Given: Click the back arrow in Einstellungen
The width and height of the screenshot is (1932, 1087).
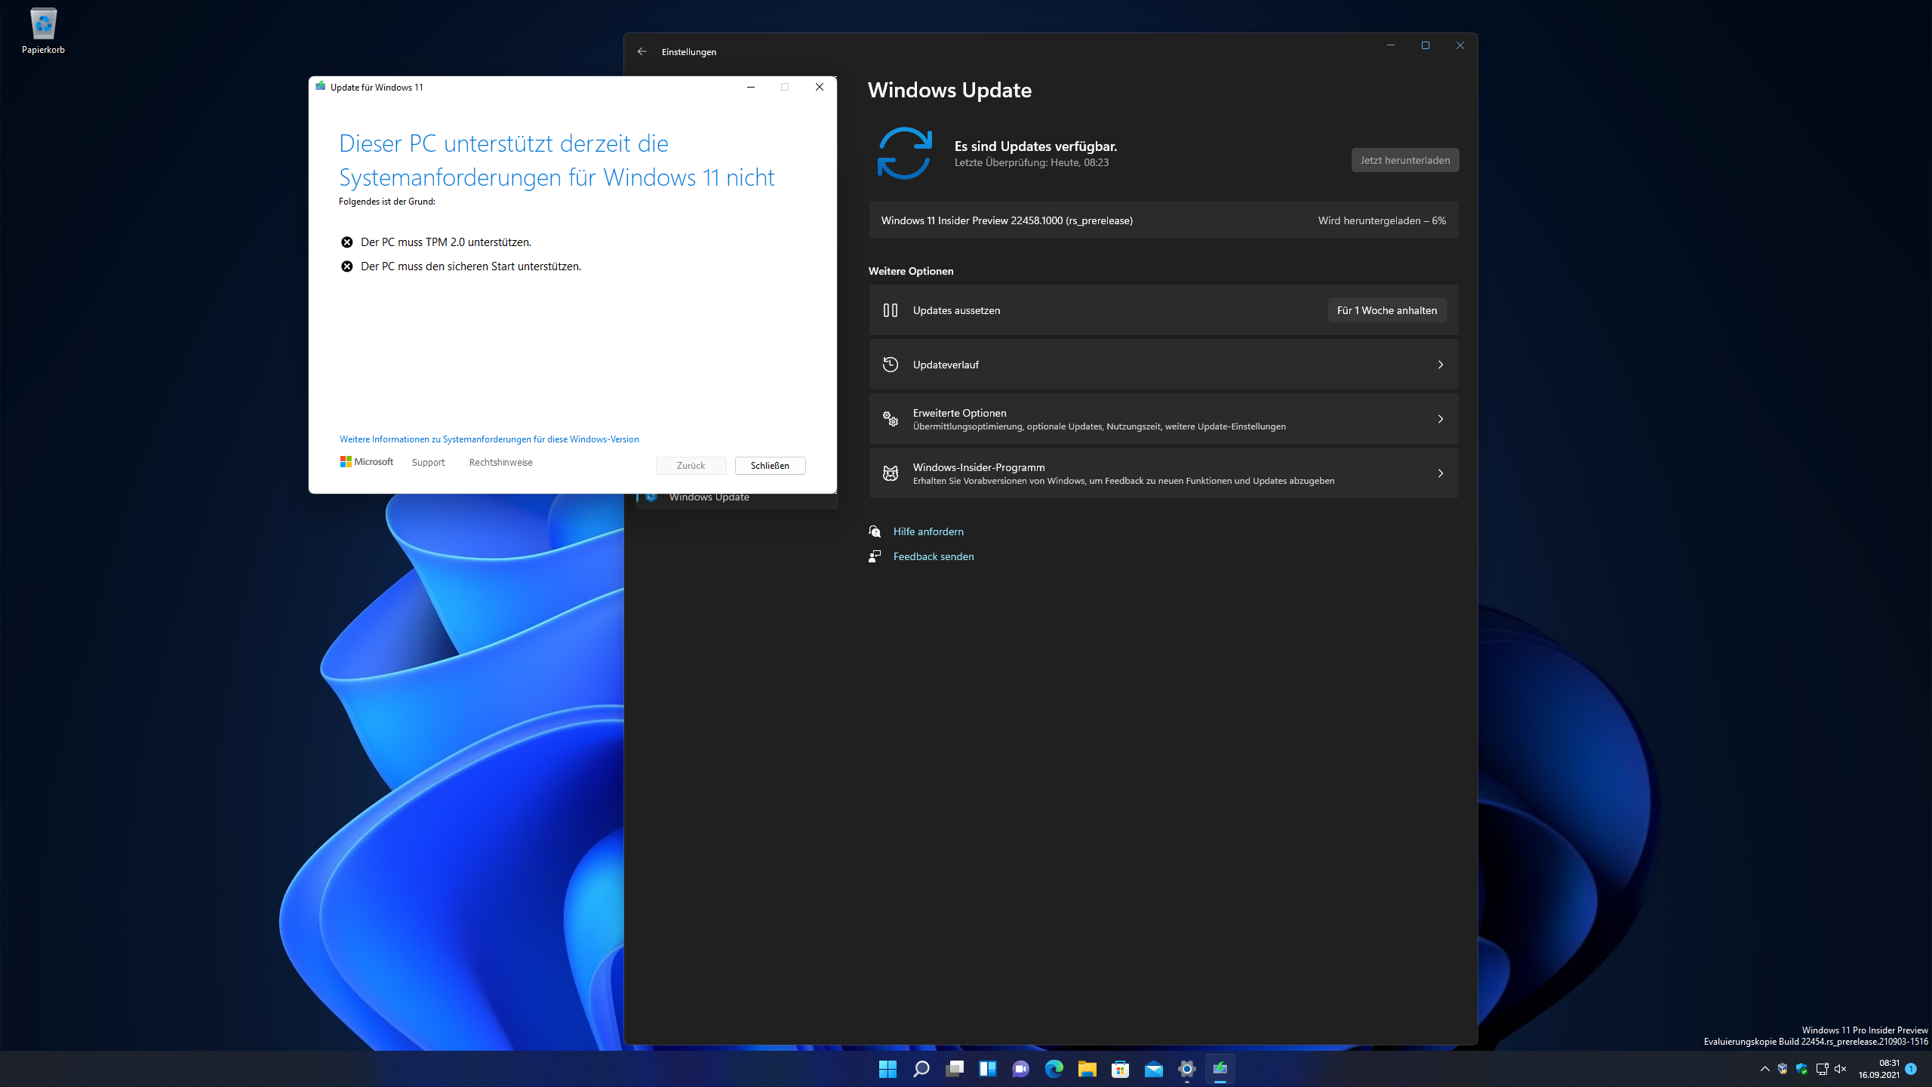Looking at the screenshot, I should pyautogui.click(x=641, y=51).
